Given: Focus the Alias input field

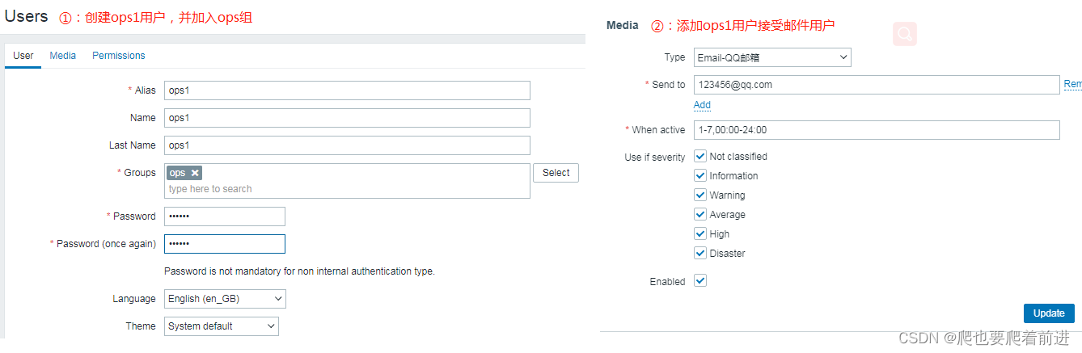Looking at the screenshot, I should [347, 90].
